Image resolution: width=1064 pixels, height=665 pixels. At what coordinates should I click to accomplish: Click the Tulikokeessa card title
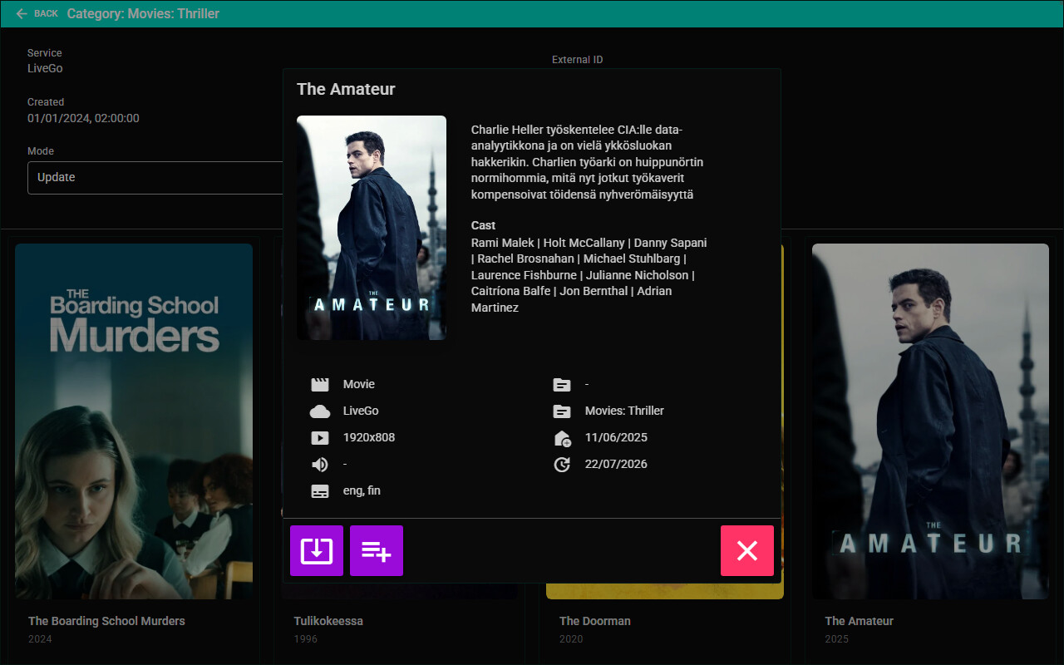coord(328,621)
